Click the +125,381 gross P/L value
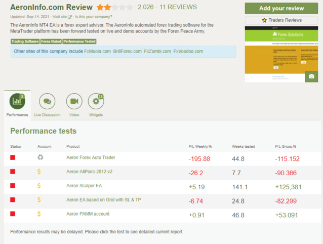This screenshot has width=323, height=244. tap(289, 187)
